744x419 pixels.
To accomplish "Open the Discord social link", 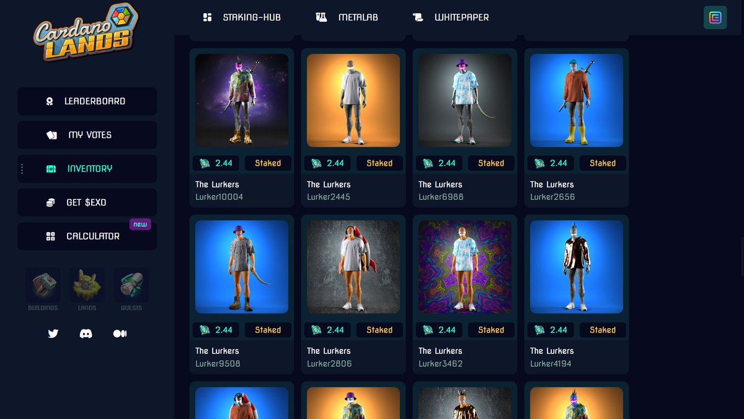I will pos(86,333).
